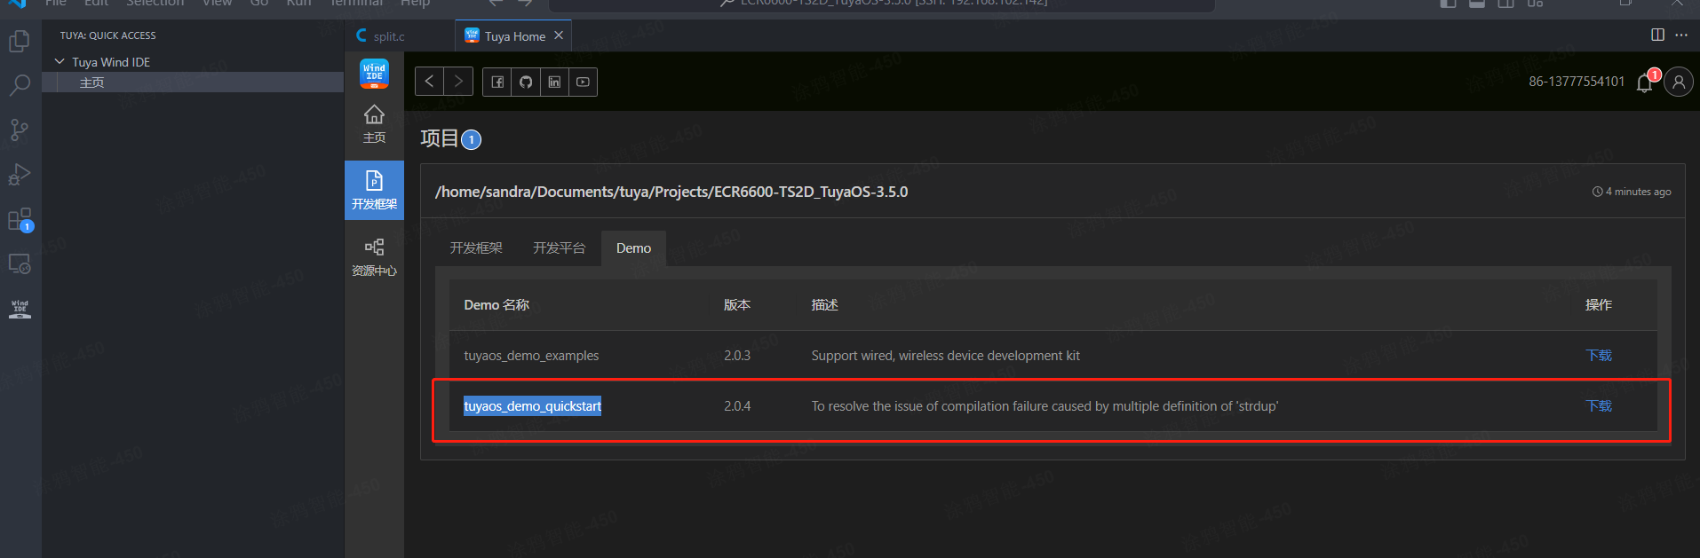
Task: Navigate back with left arrow button
Action: (x=430, y=82)
